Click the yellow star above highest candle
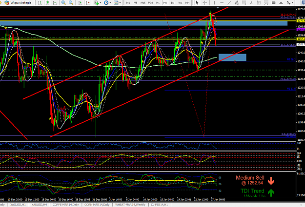 pos(210,13)
